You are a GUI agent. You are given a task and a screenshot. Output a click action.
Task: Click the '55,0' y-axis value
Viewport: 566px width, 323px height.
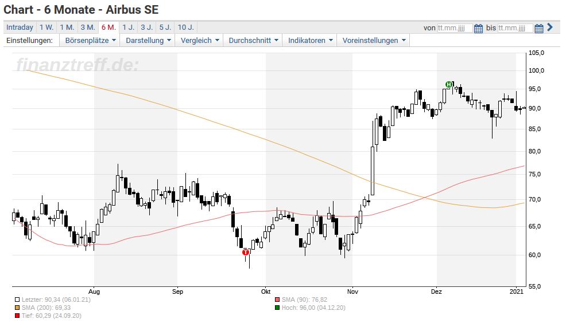(534, 286)
